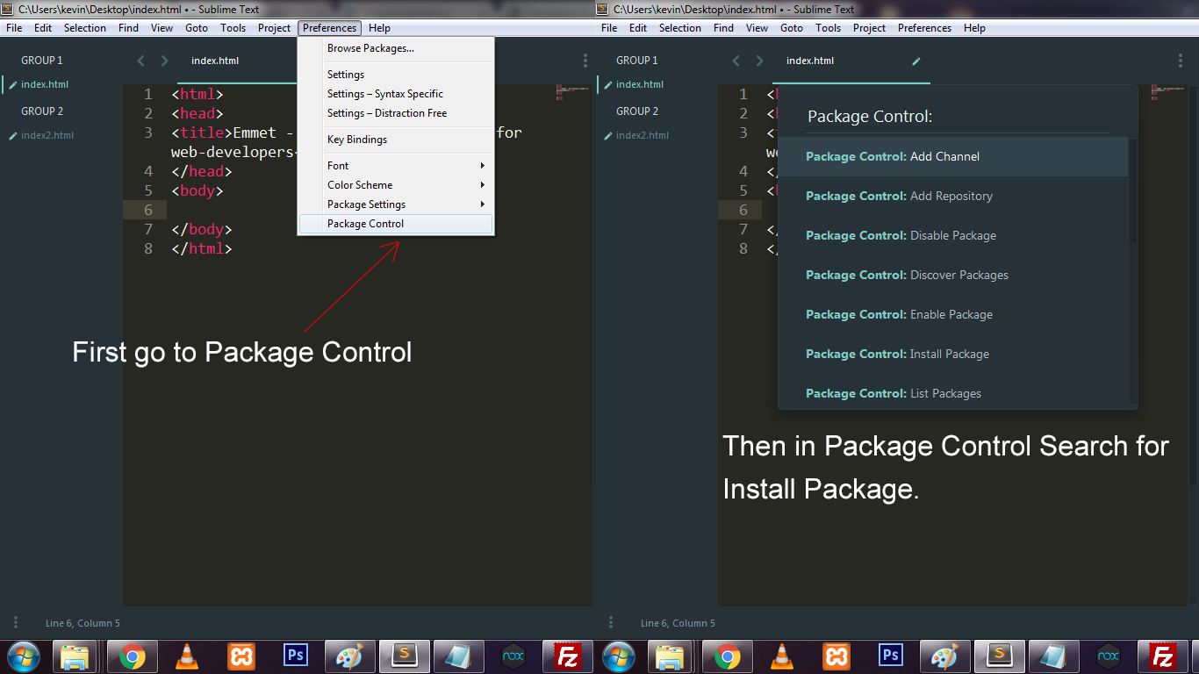Open Nox player in the left taskbar
1199x674 pixels.
click(x=513, y=656)
